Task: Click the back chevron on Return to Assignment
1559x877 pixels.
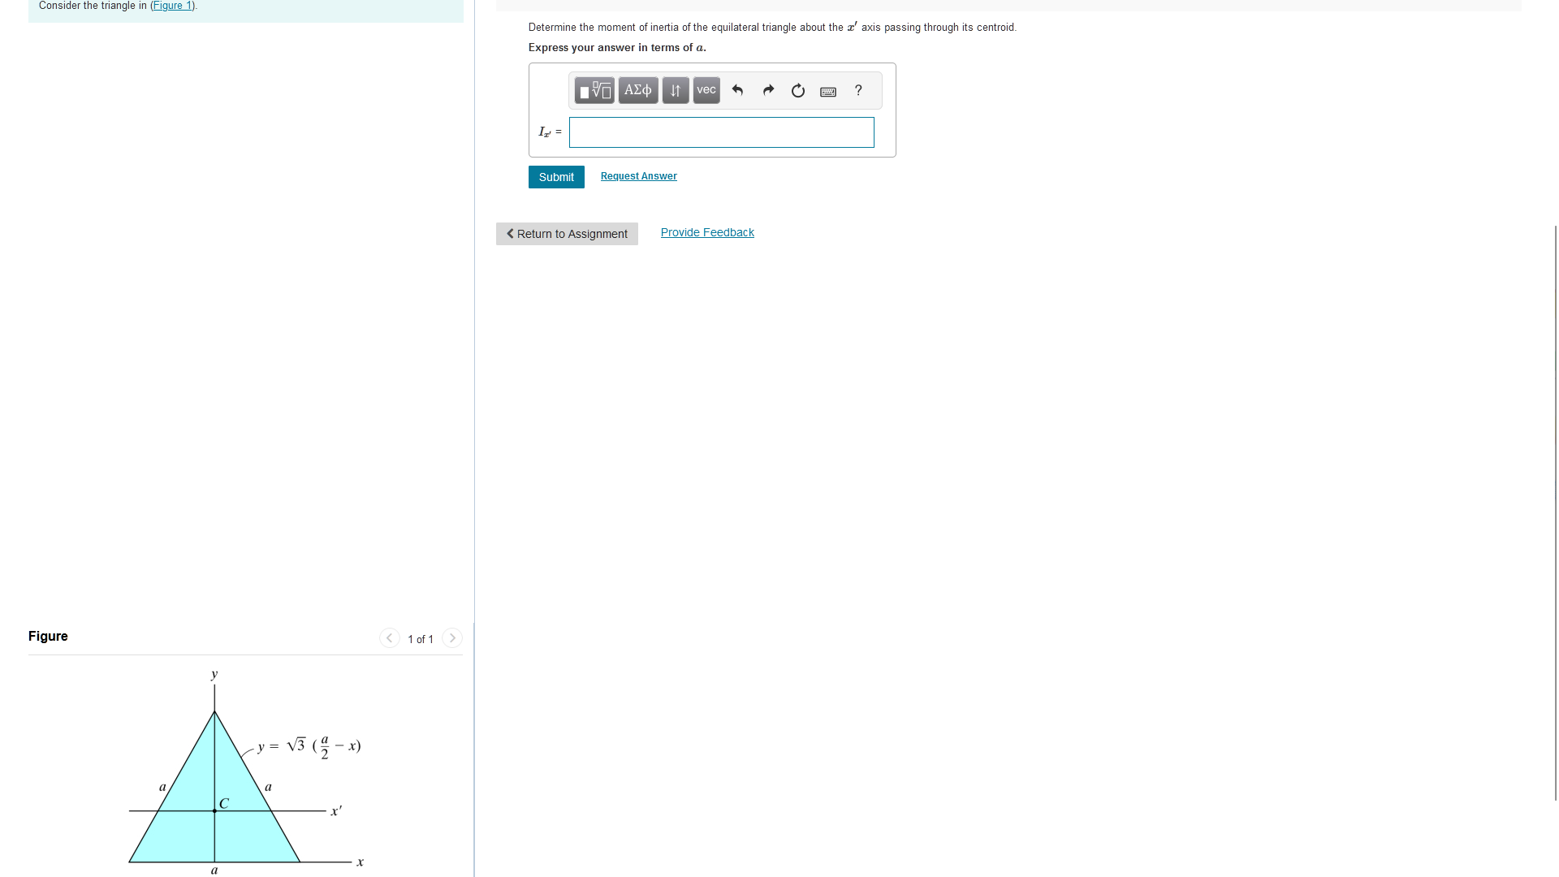Action: 511,234
